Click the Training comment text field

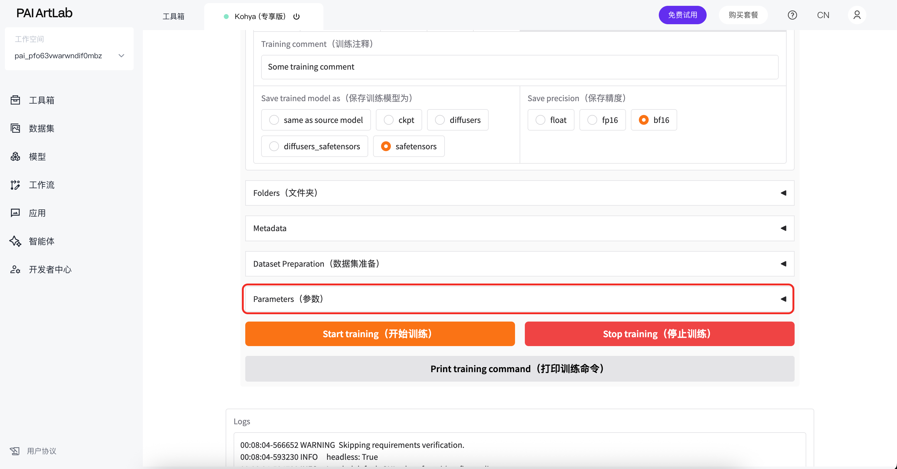point(519,67)
